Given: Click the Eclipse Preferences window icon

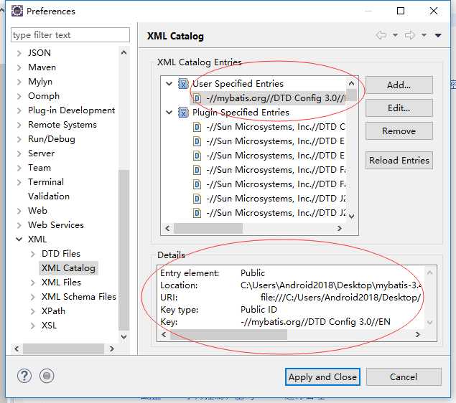Looking at the screenshot, I should (x=17, y=11).
